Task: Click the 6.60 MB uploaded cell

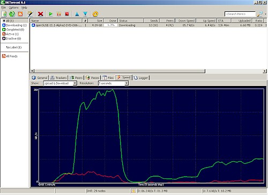Action: [x=245, y=25]
